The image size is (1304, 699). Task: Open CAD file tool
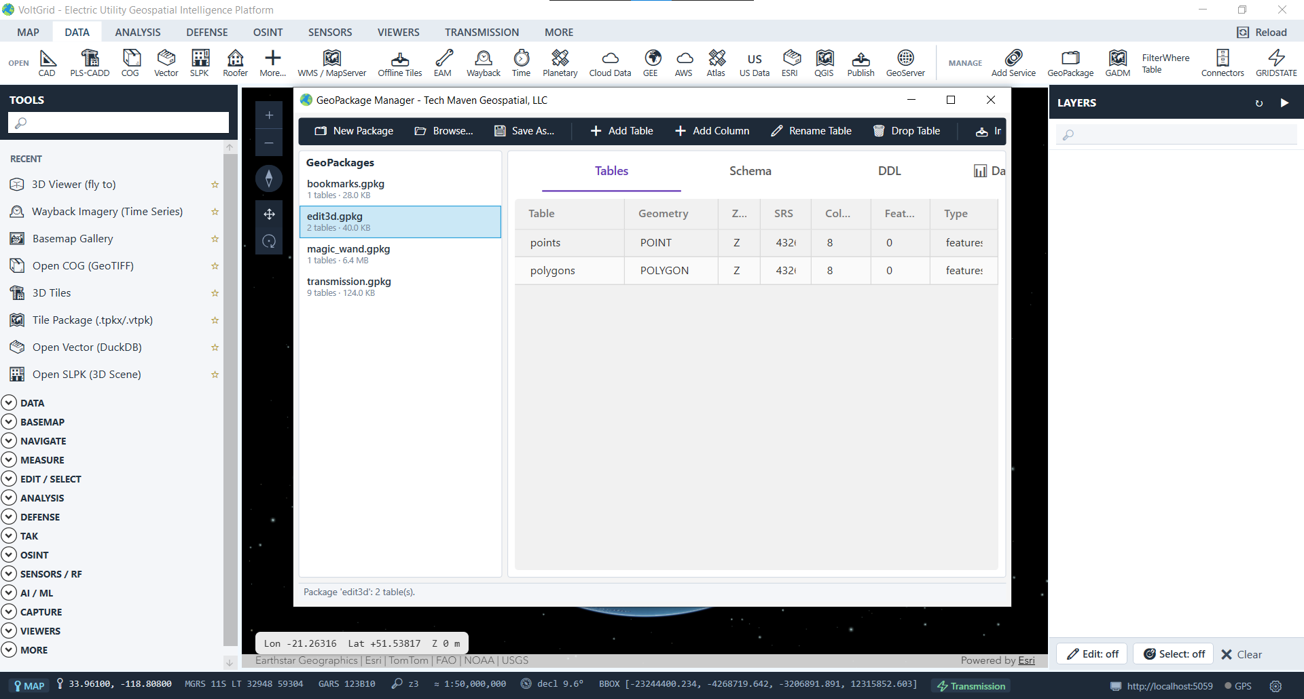pos(47,63)
